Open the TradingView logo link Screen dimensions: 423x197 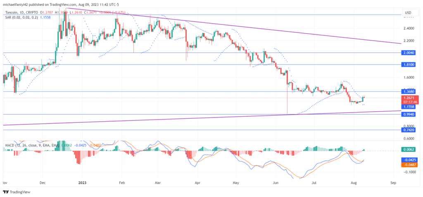[17, 192]
